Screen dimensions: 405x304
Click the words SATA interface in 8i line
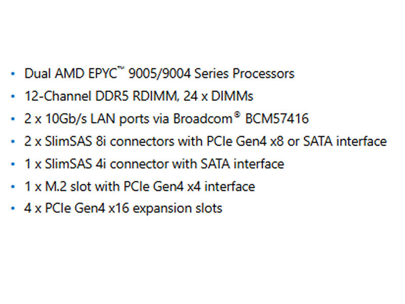point(345,141)
